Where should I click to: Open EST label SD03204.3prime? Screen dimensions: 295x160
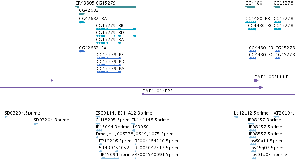(51, 120)
